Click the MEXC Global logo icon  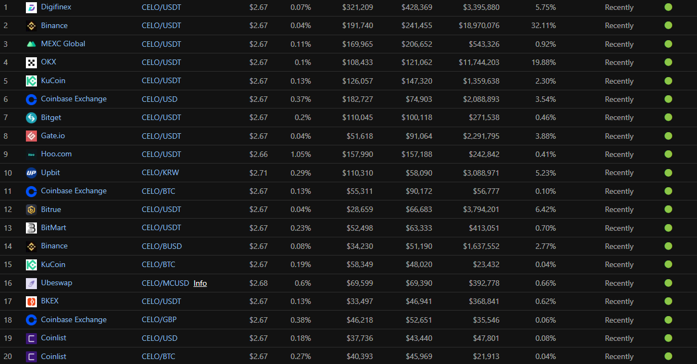click(31, 44)
